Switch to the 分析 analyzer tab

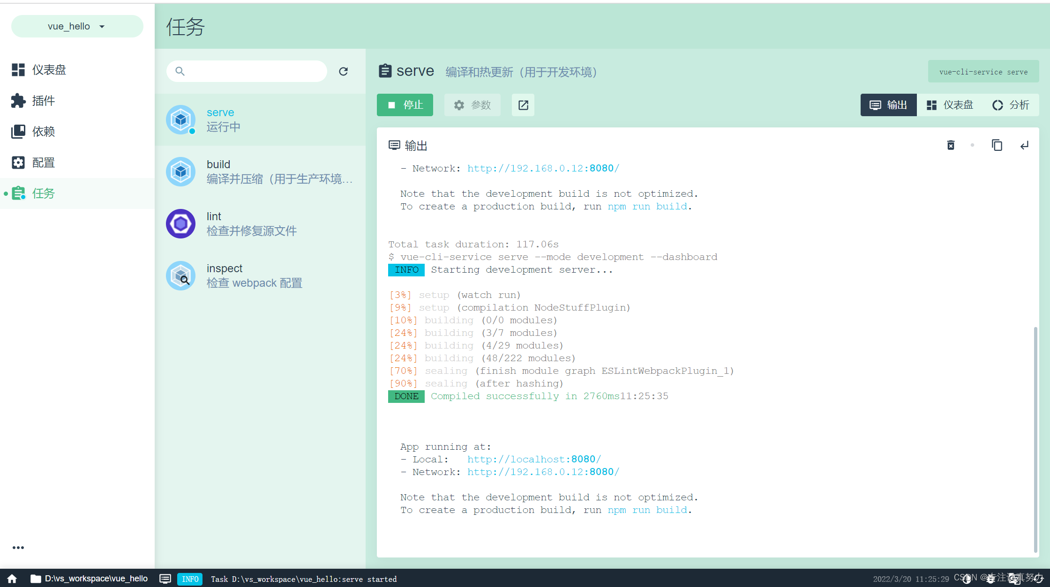(1011, 105)
